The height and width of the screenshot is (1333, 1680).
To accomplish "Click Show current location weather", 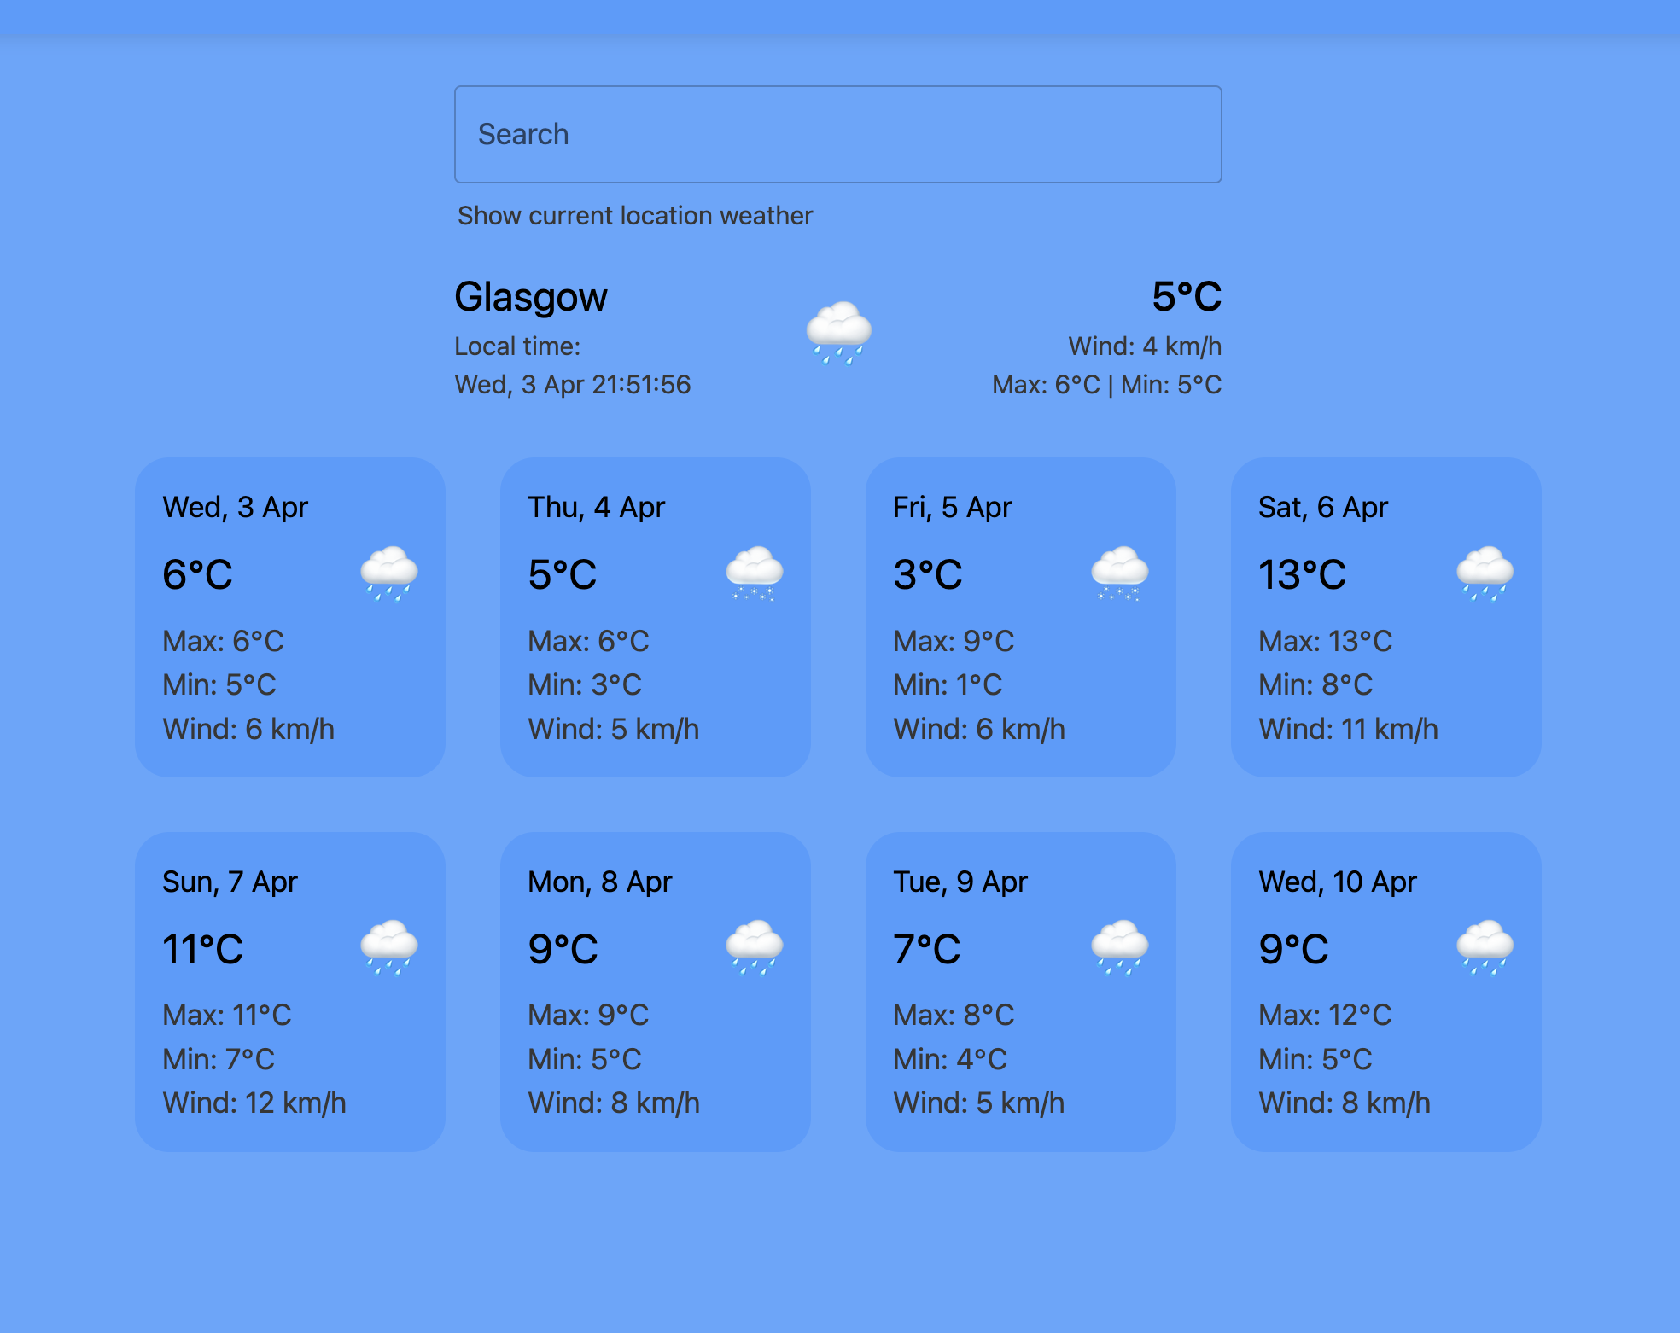I will pyautogui.click(x=634, y=216).
